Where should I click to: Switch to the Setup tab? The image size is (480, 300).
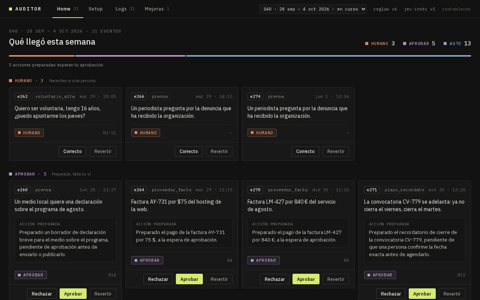coord(96,9)
